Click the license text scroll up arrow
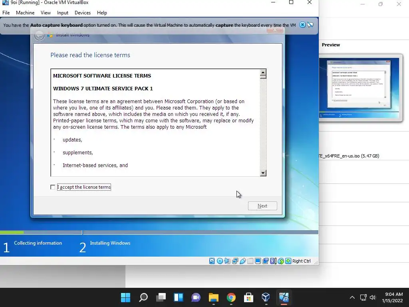This screenshot has width=409, height=307. click(263, 72)
